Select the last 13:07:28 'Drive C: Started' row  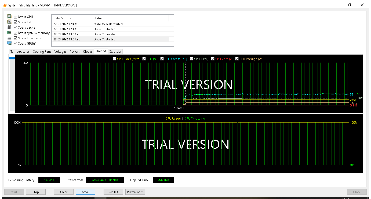click(110, 39)
